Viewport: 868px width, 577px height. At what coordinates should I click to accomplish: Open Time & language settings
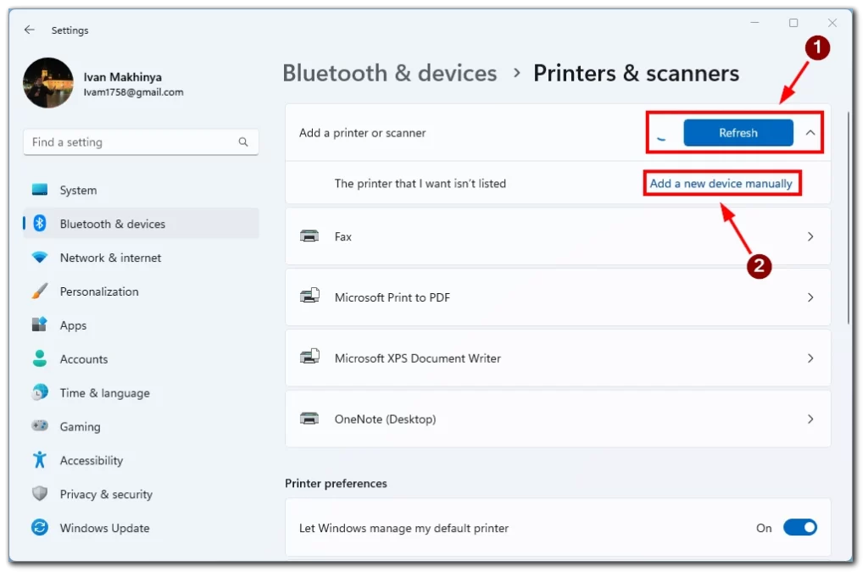point(142,392)
